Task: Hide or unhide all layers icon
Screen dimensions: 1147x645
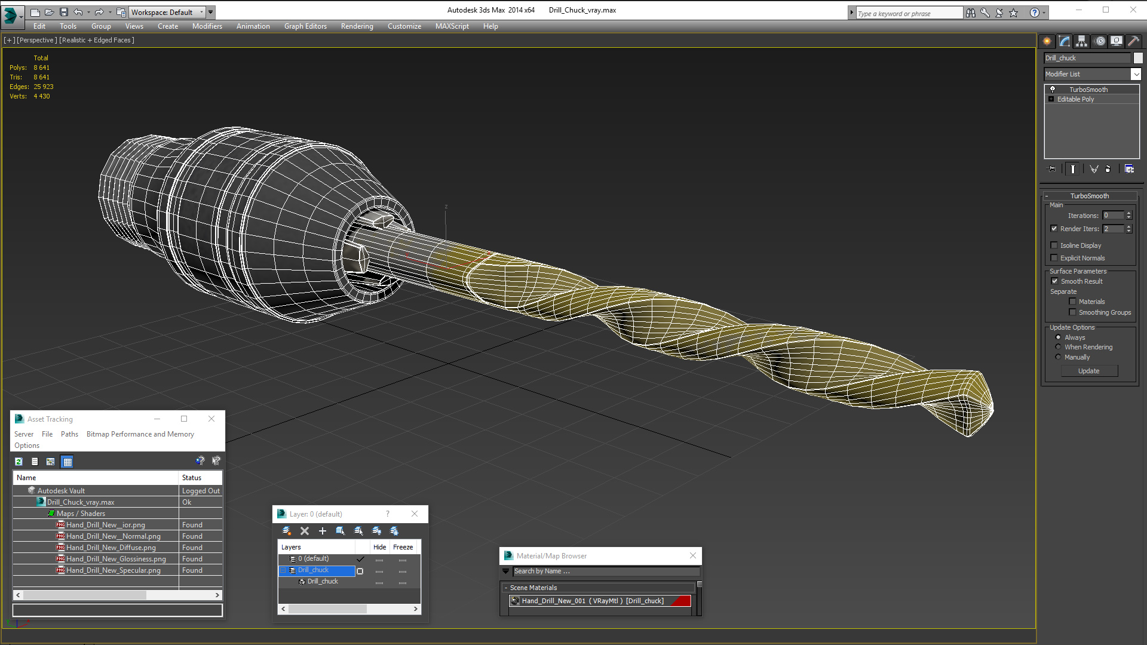Action: pos(376,530)
